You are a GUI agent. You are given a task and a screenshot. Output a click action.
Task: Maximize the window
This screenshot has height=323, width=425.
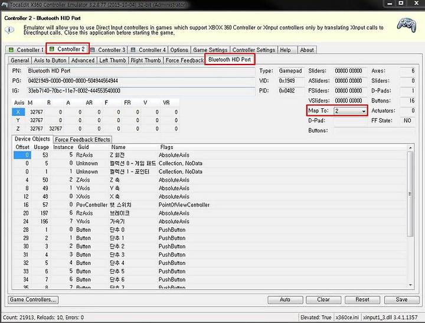(401, 4)
